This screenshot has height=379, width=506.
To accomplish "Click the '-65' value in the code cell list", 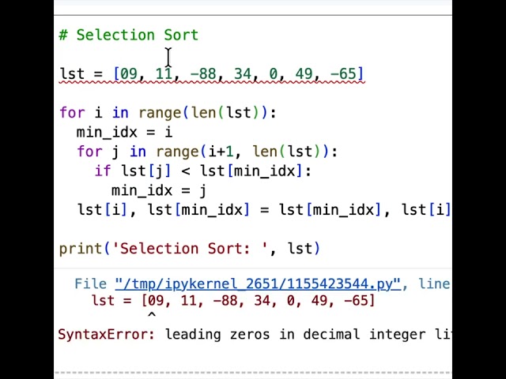I will point(342,73).
